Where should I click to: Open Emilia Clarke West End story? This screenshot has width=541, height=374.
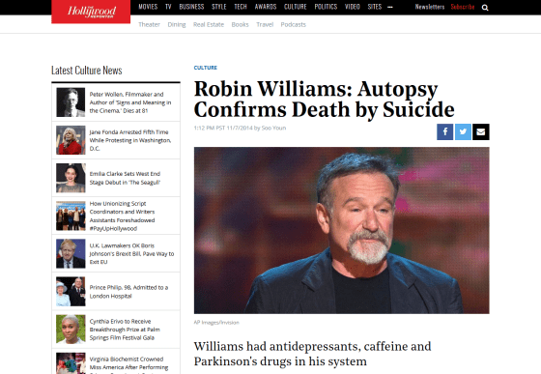pos(125,178)
